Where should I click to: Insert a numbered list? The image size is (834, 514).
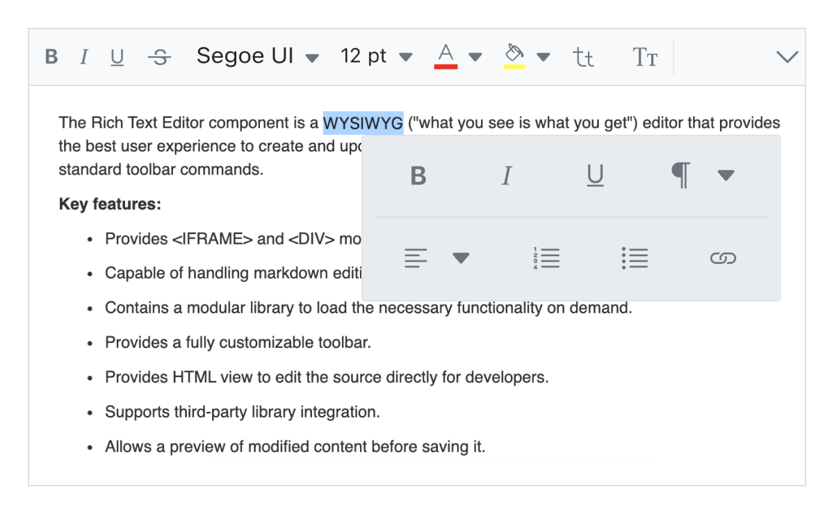546,258
